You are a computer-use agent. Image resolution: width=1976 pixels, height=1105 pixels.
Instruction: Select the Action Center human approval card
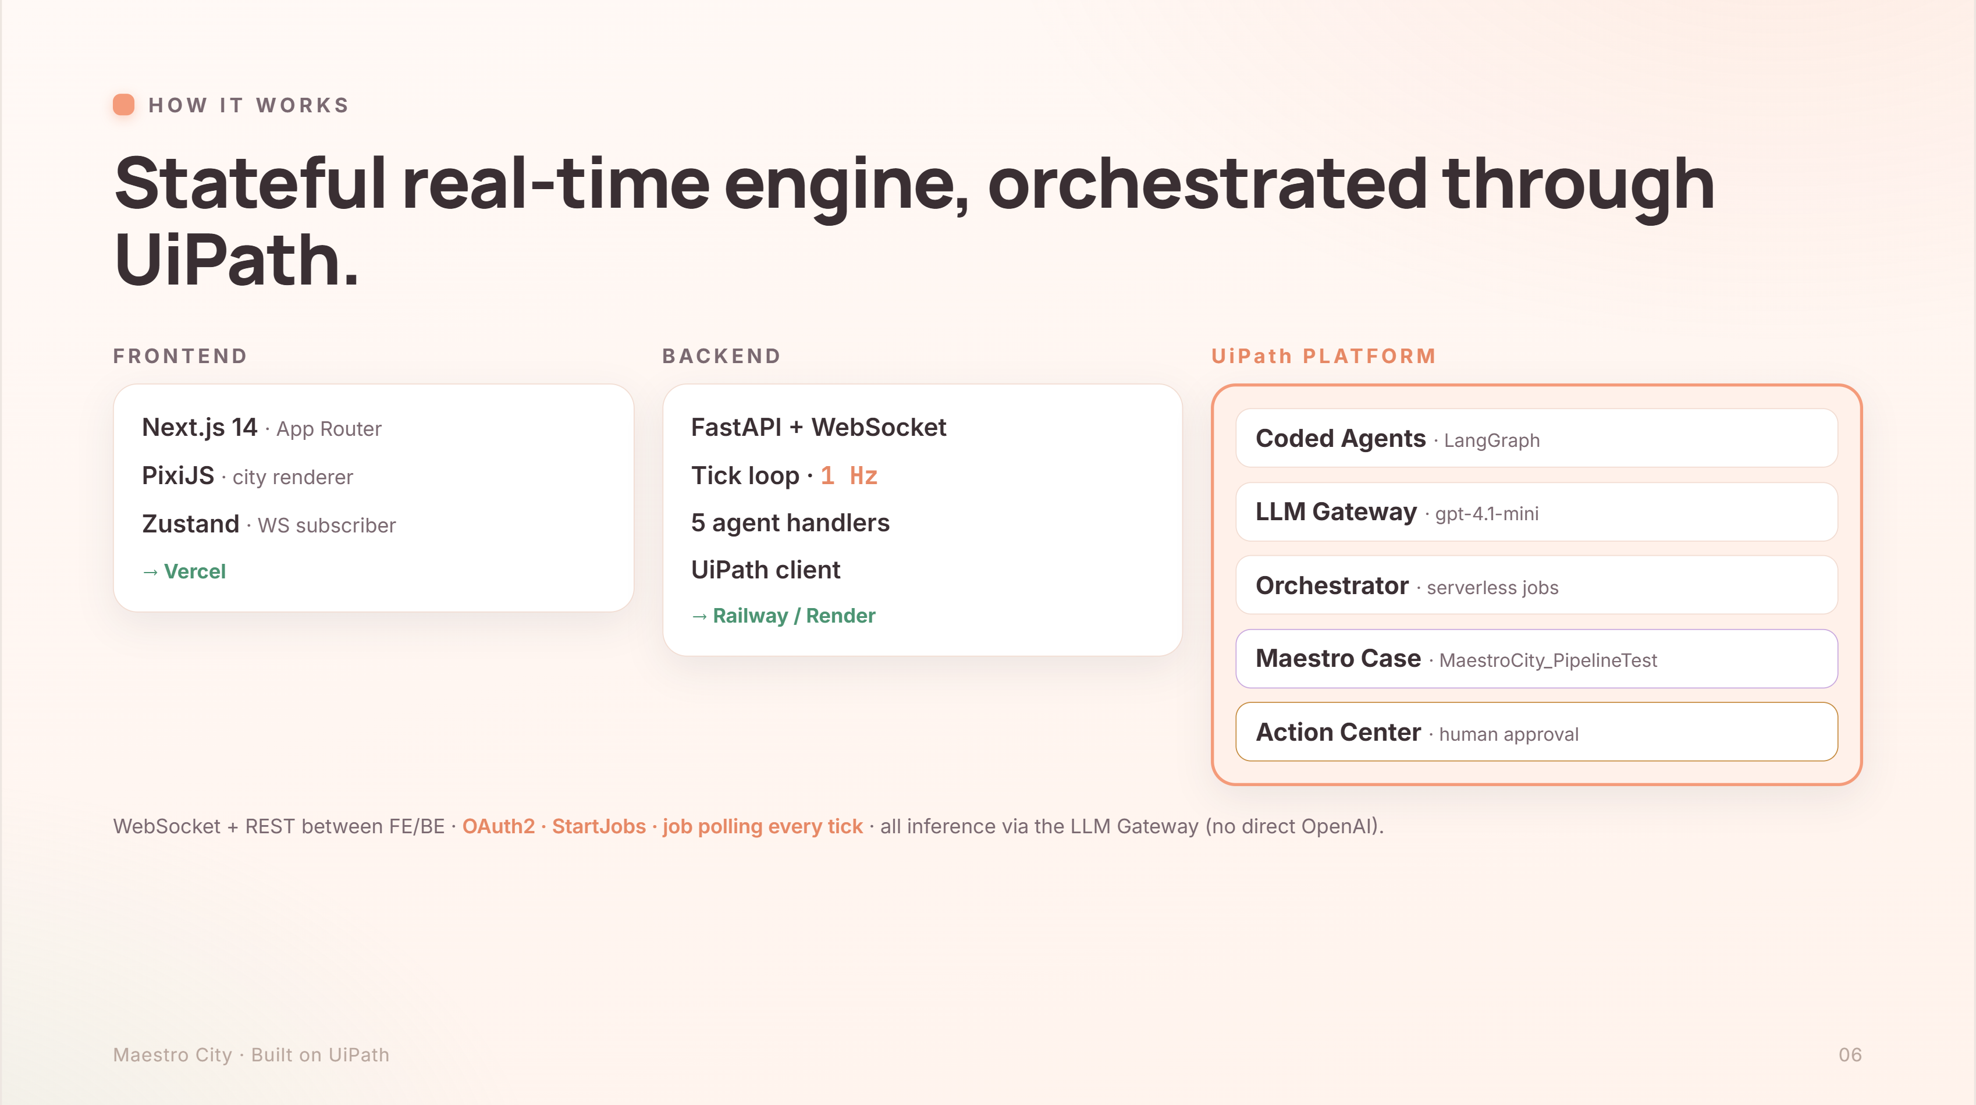(1537, 732)
